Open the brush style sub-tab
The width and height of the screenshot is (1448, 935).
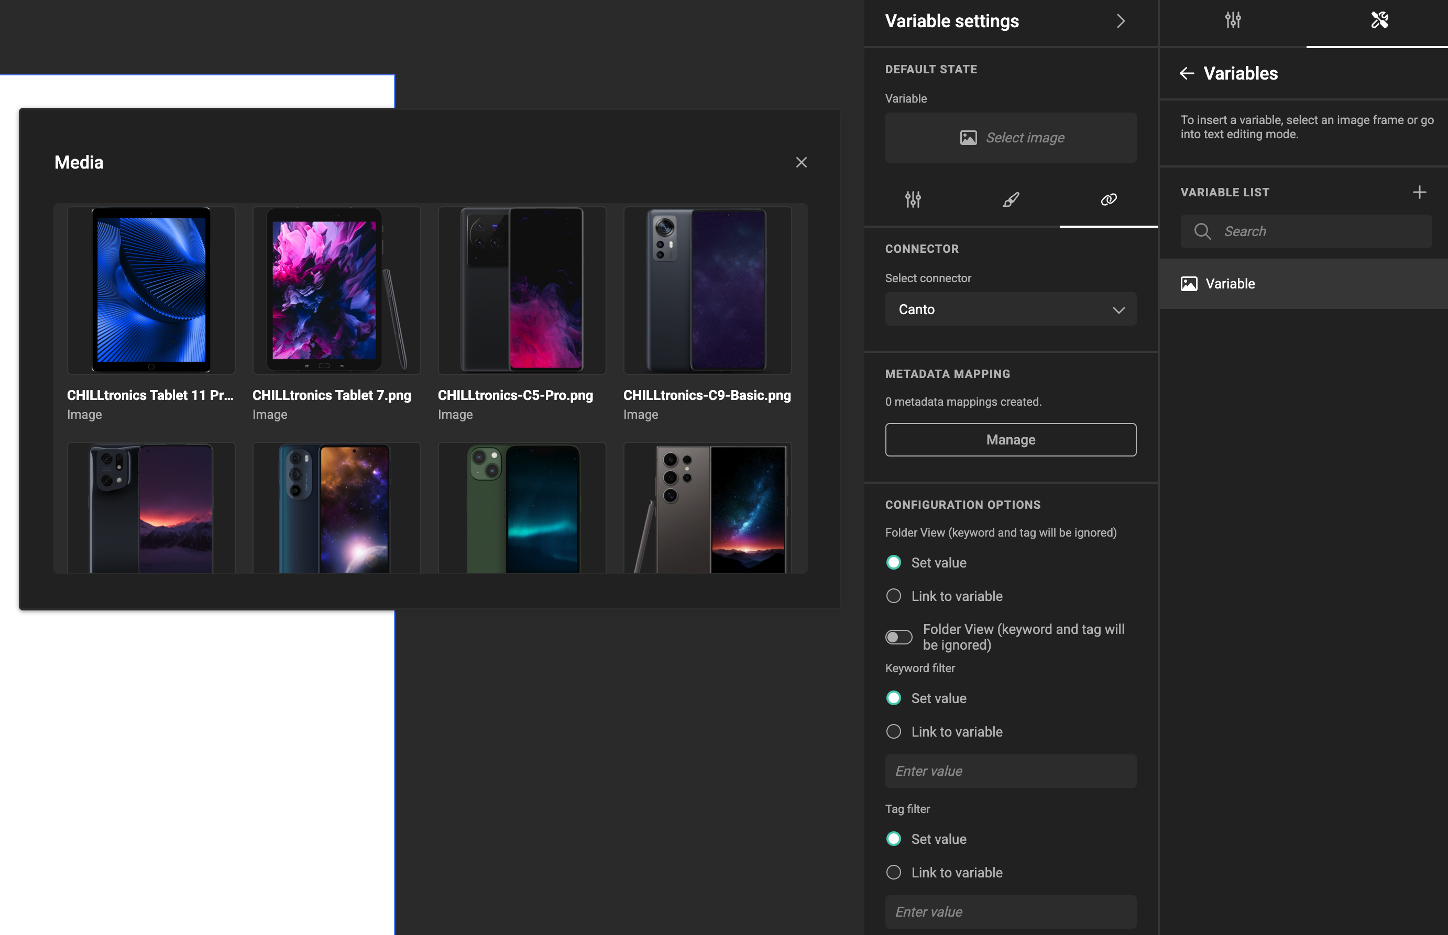pos(1011,199)
